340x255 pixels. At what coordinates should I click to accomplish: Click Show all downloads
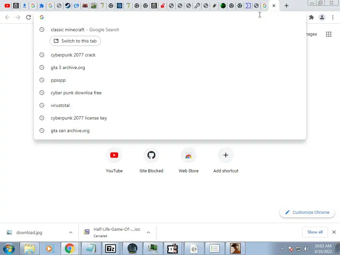coord(315,232)
